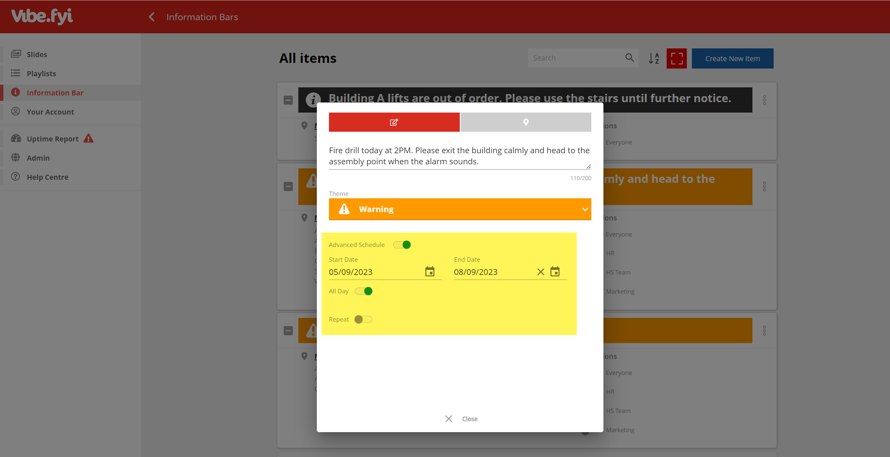Open Your Account page
Screen dimensions: 890x457
pyautogui.click(x=50, y=112)
